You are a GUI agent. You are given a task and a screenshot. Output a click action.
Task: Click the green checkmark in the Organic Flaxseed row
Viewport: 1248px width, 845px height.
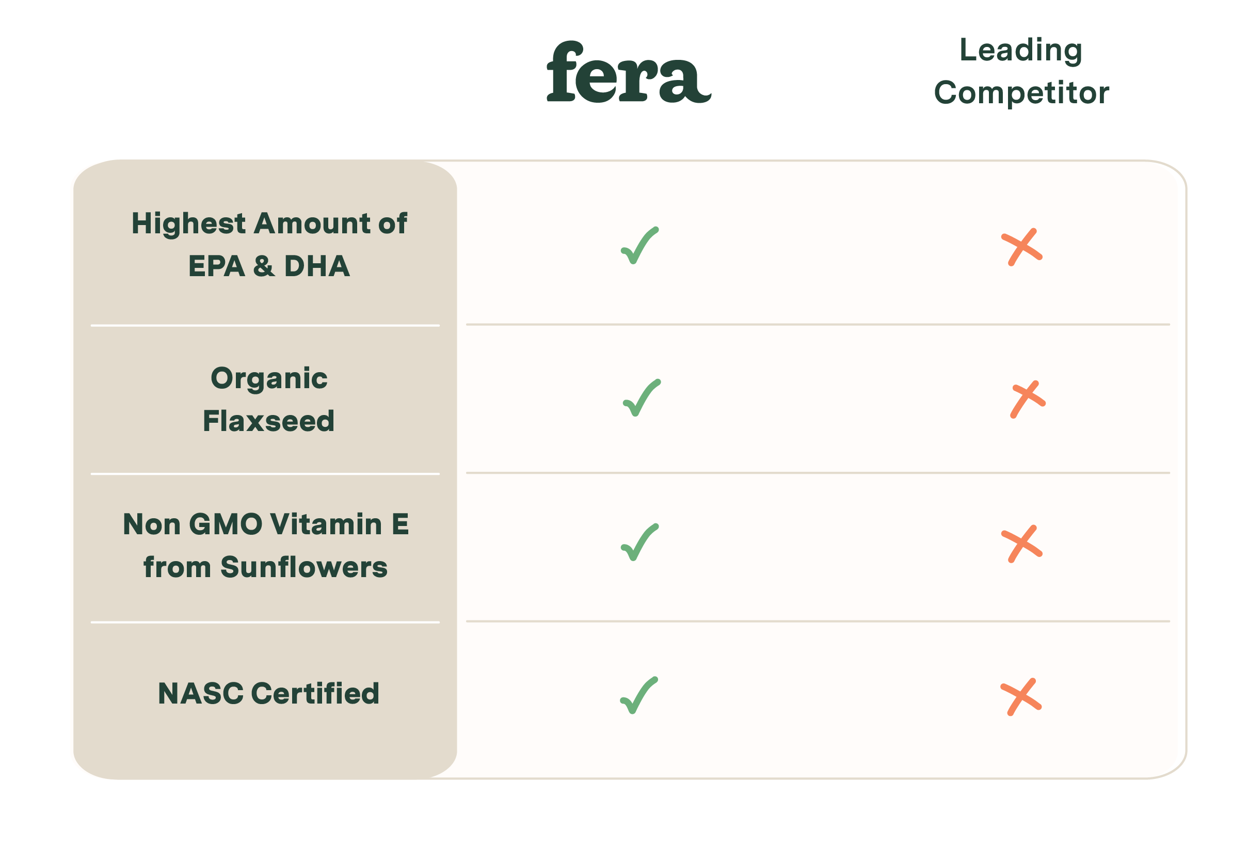tap(642, 398)
